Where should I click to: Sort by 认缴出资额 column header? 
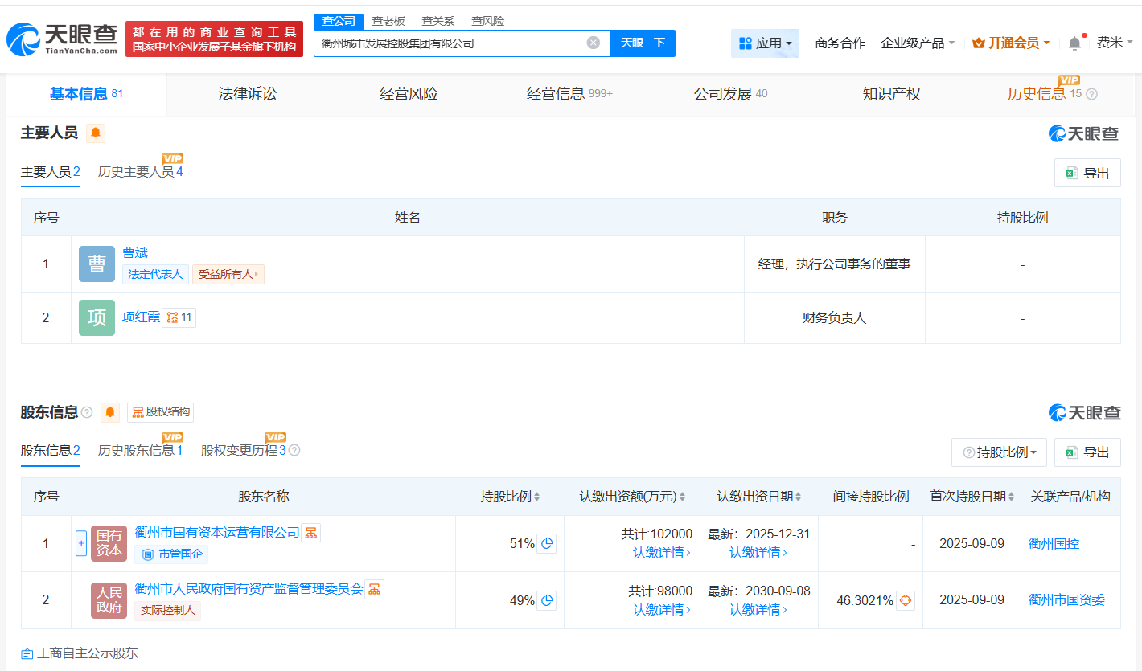coord(631,497)
